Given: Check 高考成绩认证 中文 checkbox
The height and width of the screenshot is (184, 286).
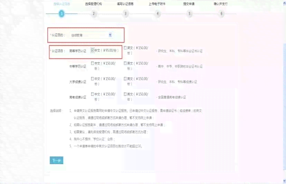Looking at the screenshot, I should click(92, 94).
